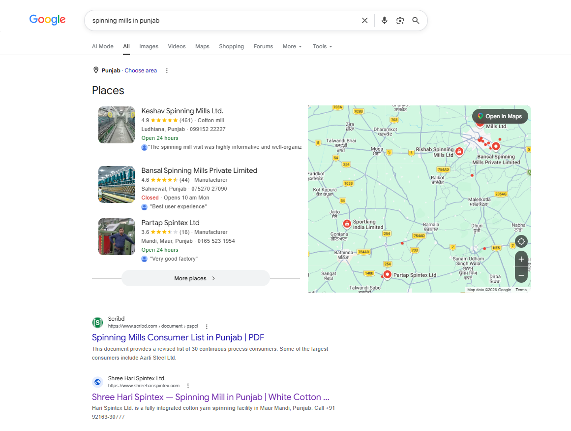Click phone number 099152 22227
The height and width of the screenshot is (431, 571).
coord(208,129)
